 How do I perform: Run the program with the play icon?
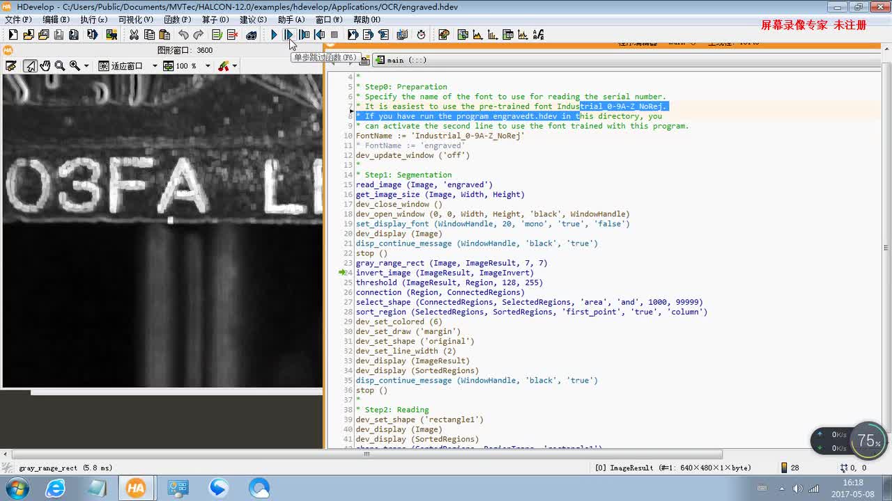274,35
